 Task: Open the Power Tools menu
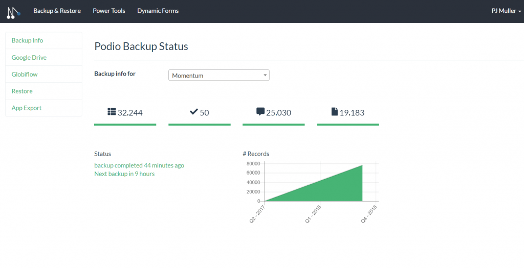[x=108, y=11]
